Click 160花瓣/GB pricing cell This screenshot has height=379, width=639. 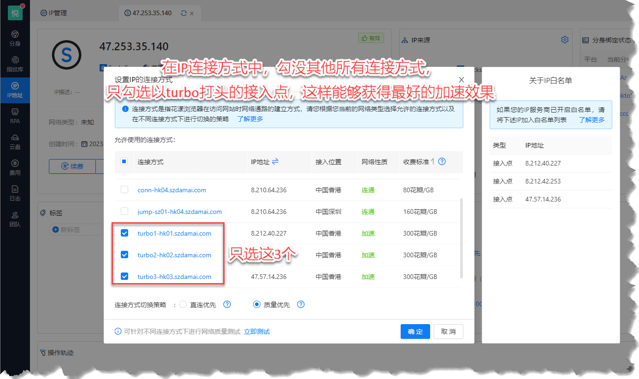[x=420, y=212]
